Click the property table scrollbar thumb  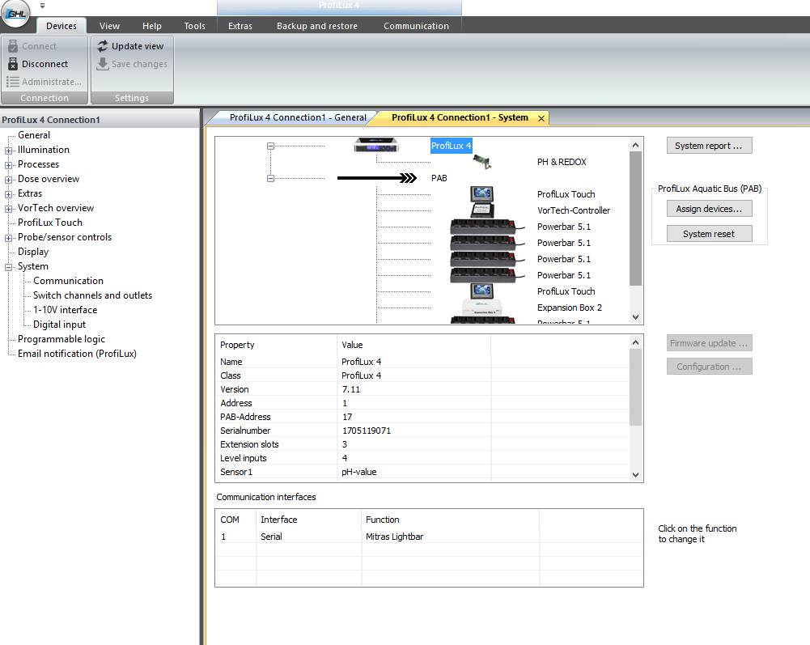tap(635, 387)
